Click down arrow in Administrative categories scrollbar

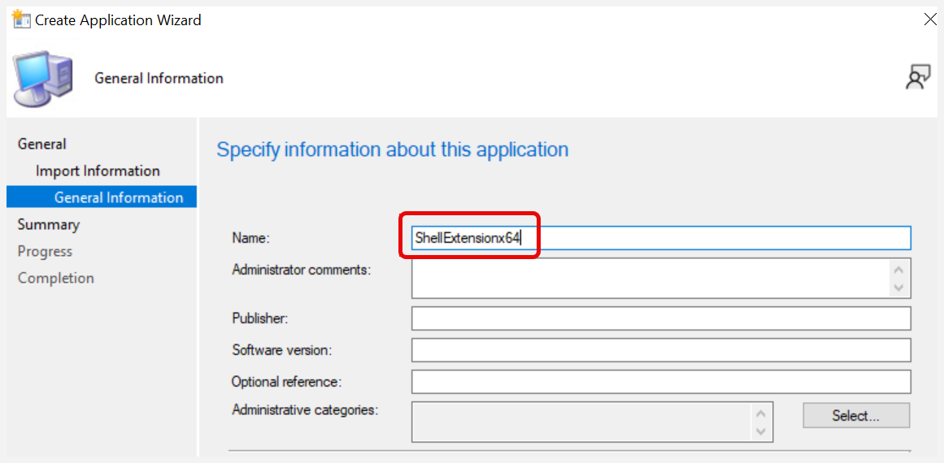[x=761, y=431]
